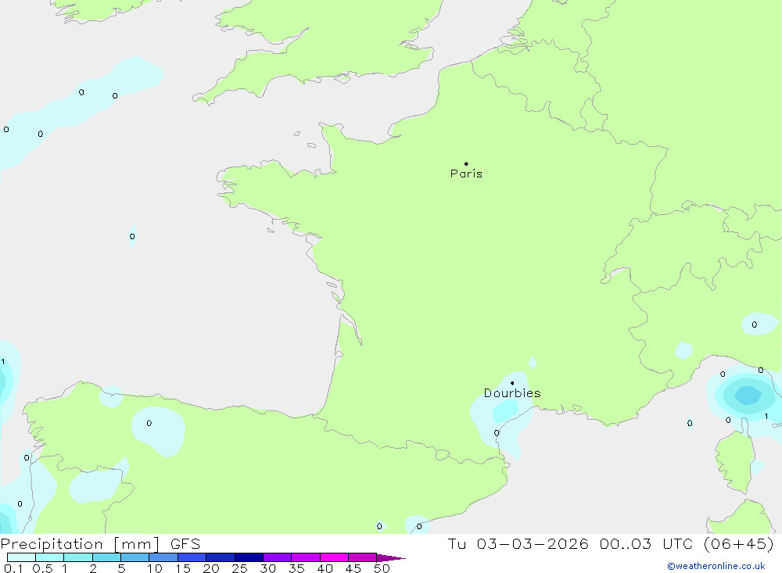782x573 pixels.
Task: Pick the 15–20 mm legend color swatch
Action: (x=192, y=557)
